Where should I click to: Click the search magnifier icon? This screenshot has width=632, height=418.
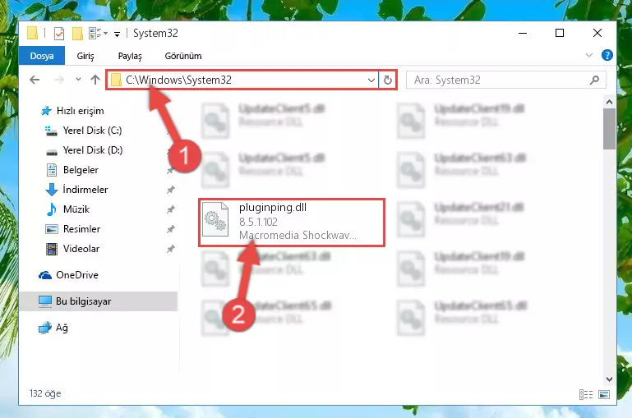594,80
